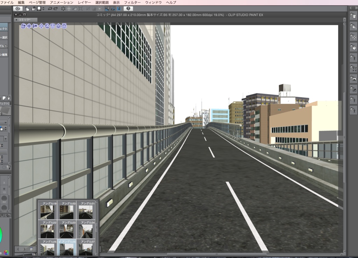Click the Undo arrow icon in the toolbar

pyautogui.click(x=50, y=8)
